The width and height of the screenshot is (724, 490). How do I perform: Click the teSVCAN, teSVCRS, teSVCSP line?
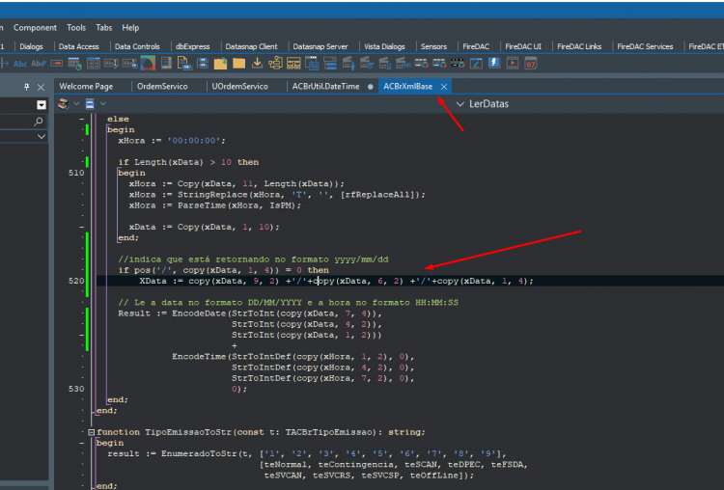point(369,476)
